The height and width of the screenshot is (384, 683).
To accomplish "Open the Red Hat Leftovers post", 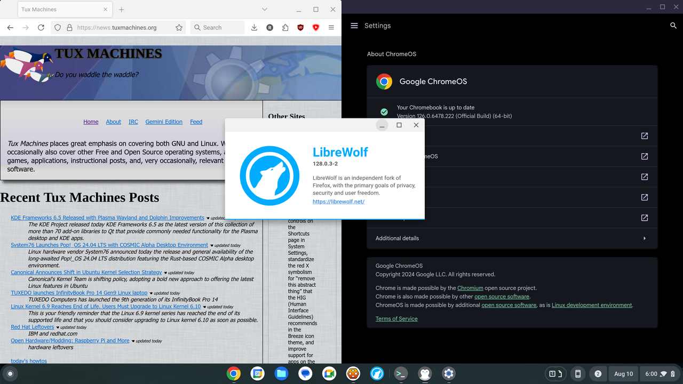I will 32,327.
